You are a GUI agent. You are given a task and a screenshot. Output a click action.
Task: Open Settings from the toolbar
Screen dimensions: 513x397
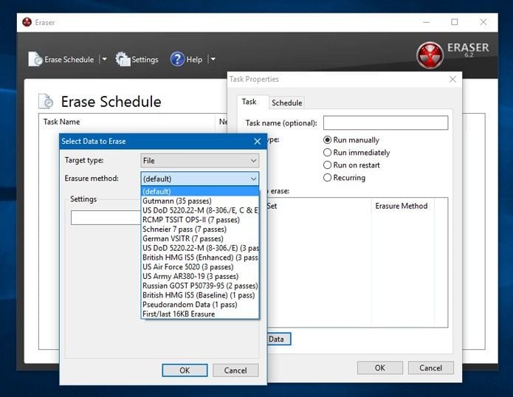(x=137, y=60)
